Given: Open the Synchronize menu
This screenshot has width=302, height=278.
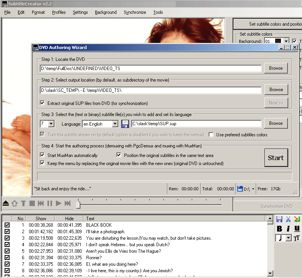Looking at the screenshot, I should [x=135, y=12].
